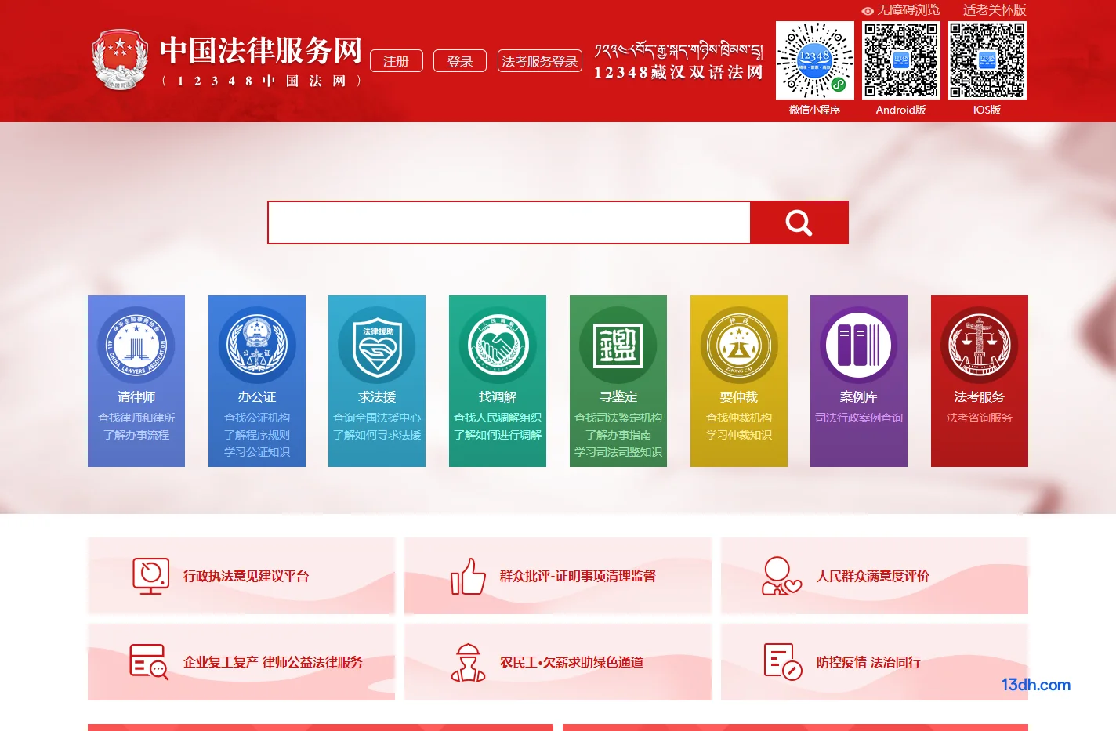Click 了解程序规则 text under 办公证
This screenshot has height=731, width=1116.
[257, 435]
